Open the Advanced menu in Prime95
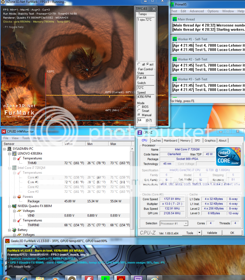 tap(196, 11)
